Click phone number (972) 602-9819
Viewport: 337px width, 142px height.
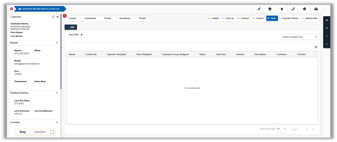(x=22, y=53)
